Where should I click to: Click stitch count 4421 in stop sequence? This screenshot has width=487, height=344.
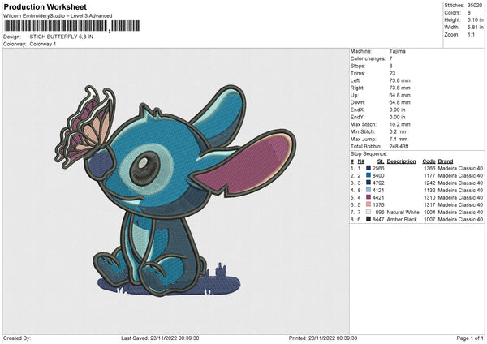pyautogui.click(x=378, y=197)
